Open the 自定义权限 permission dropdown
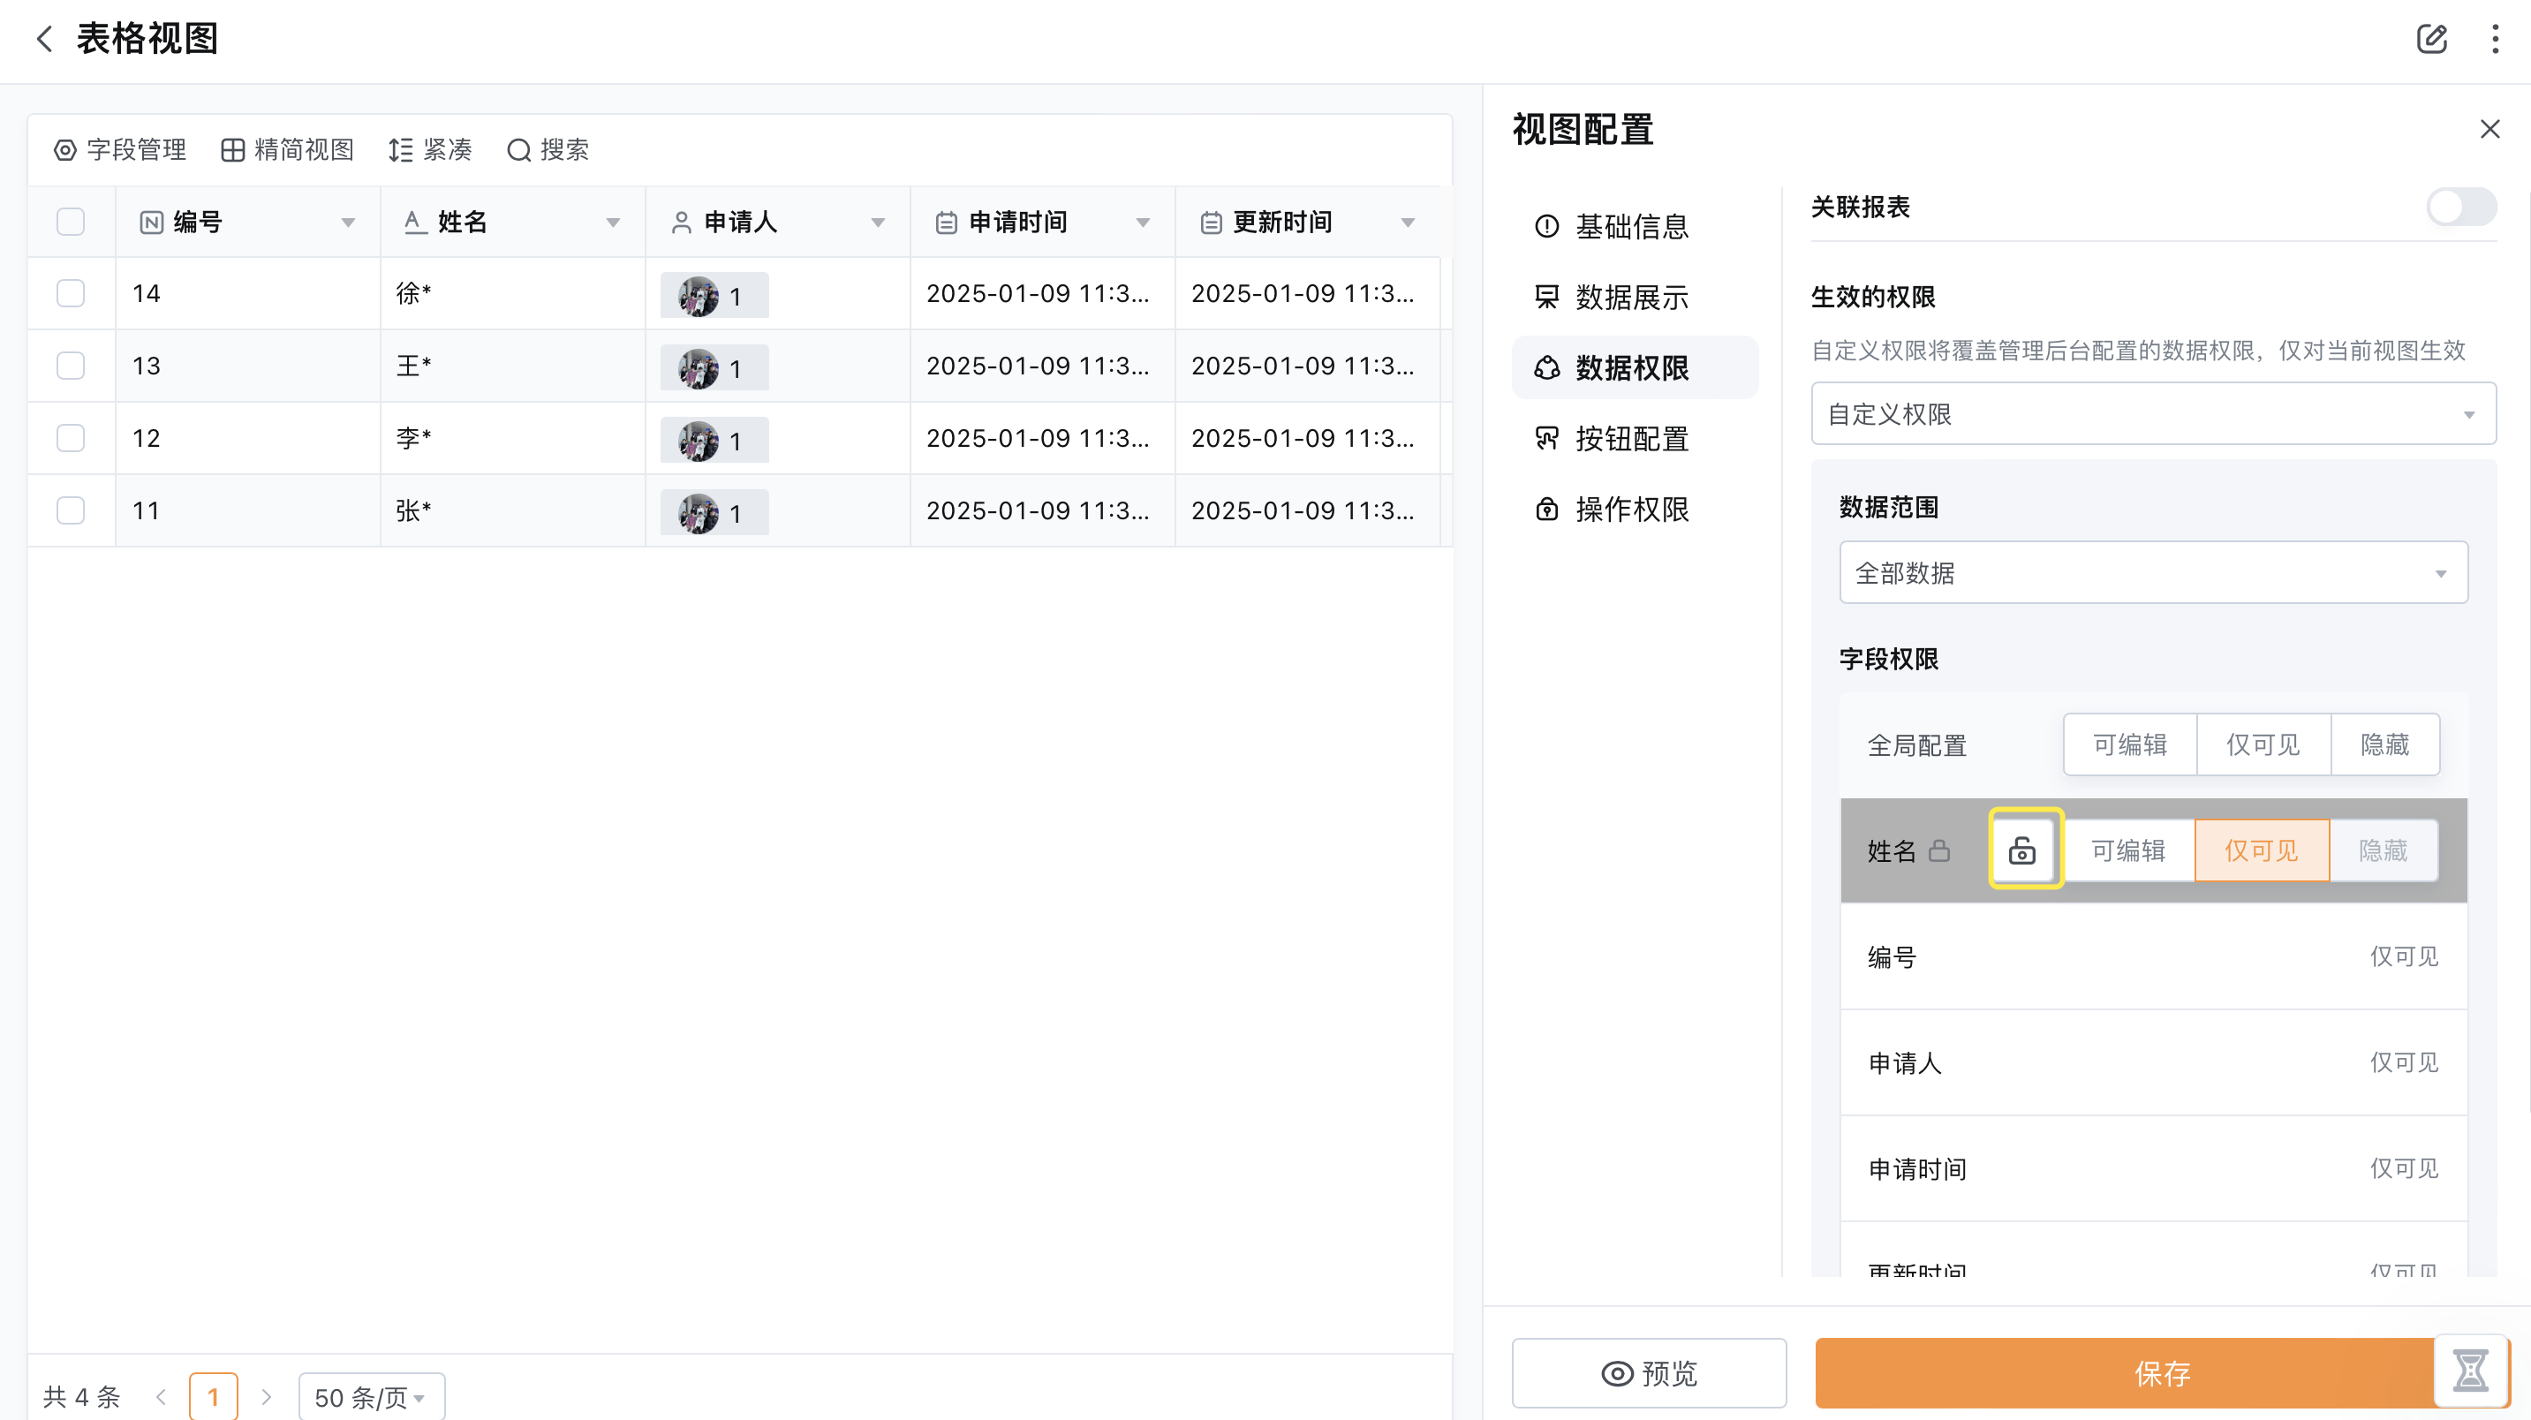Viewport: 2531px width, 1420px height. point(2153,413)
